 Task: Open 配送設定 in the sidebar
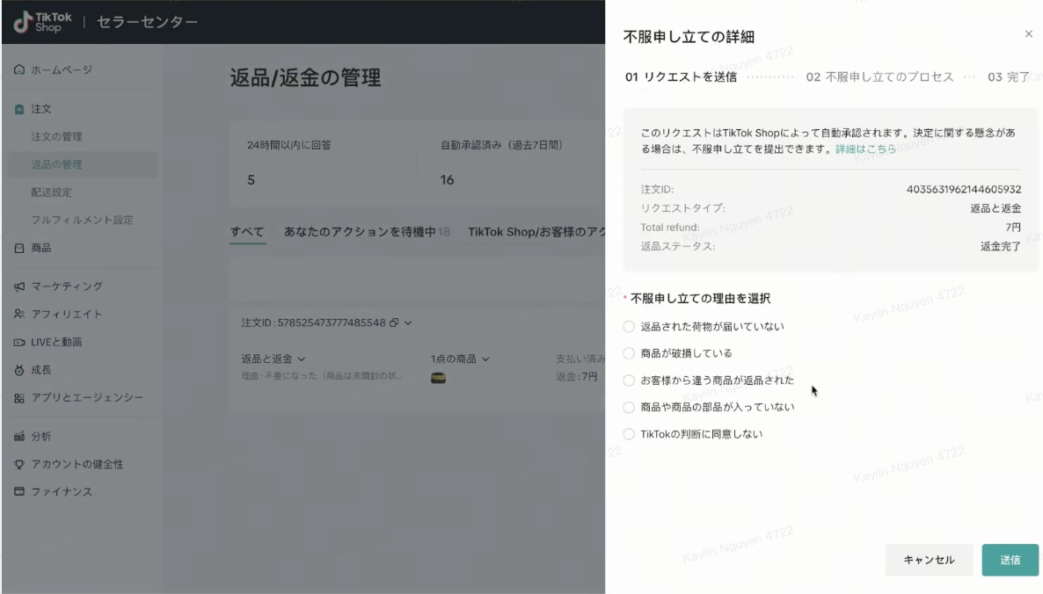(51, 192)
